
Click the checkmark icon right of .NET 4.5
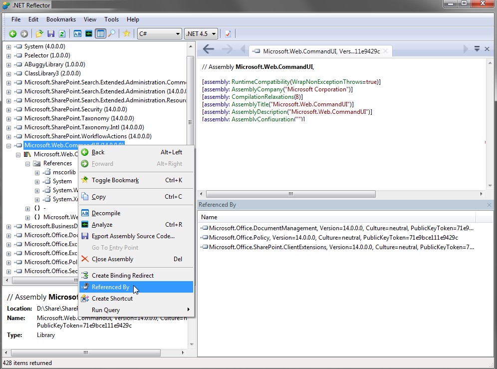228,33
